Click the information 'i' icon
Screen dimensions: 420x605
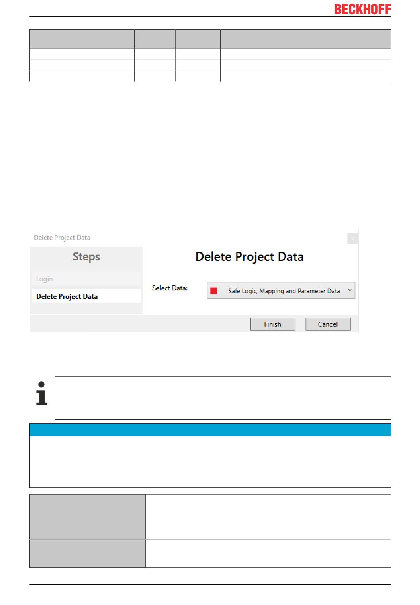tap(42, 393)
